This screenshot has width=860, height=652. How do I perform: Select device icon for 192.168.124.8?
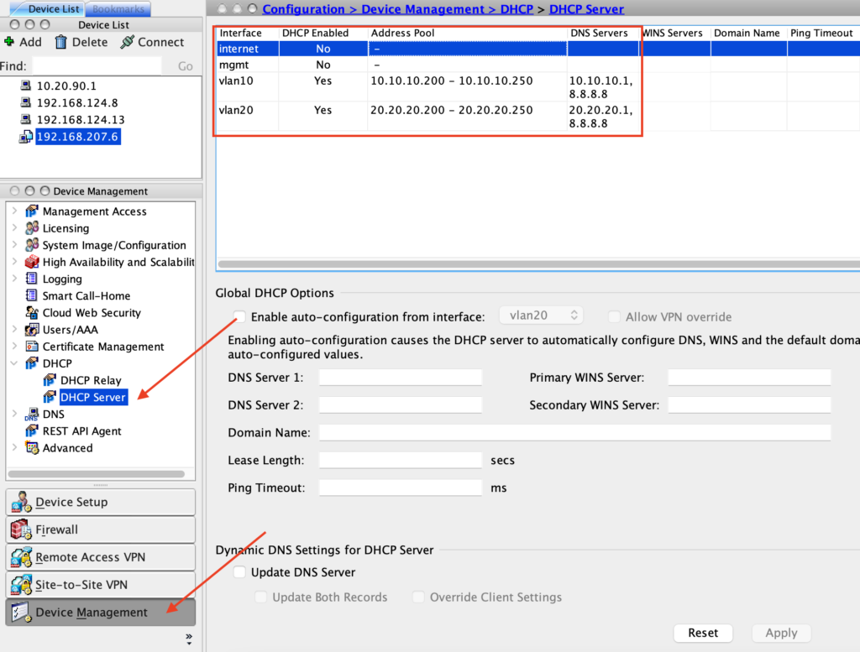[25, 102]
